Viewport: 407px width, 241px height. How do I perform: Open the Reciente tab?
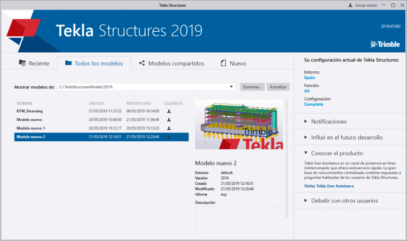(x=34, y=63)
